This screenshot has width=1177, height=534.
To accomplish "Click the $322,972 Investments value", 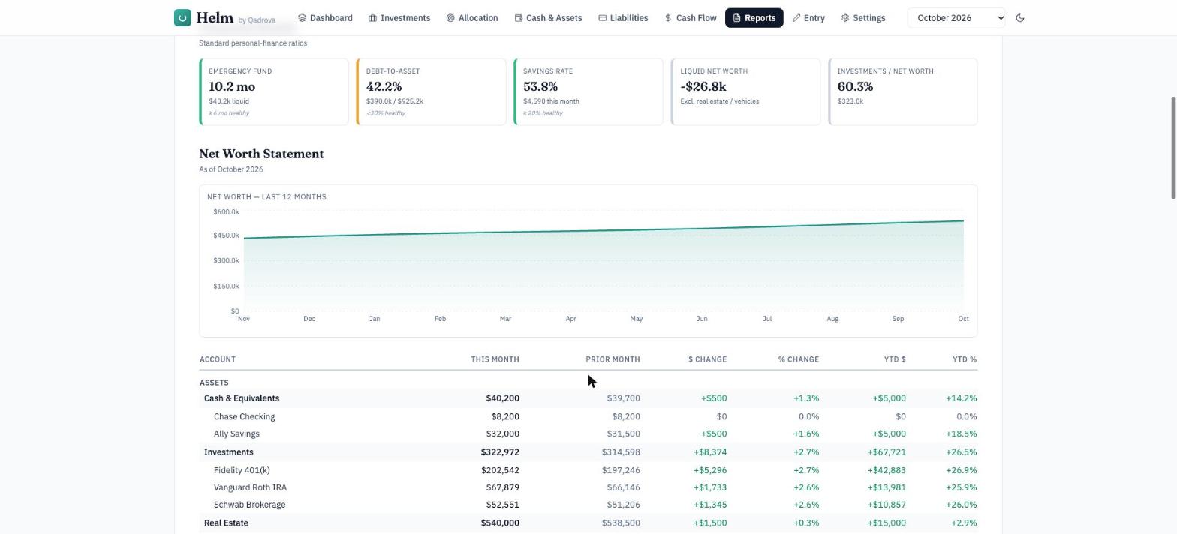I will coord(500,452).
